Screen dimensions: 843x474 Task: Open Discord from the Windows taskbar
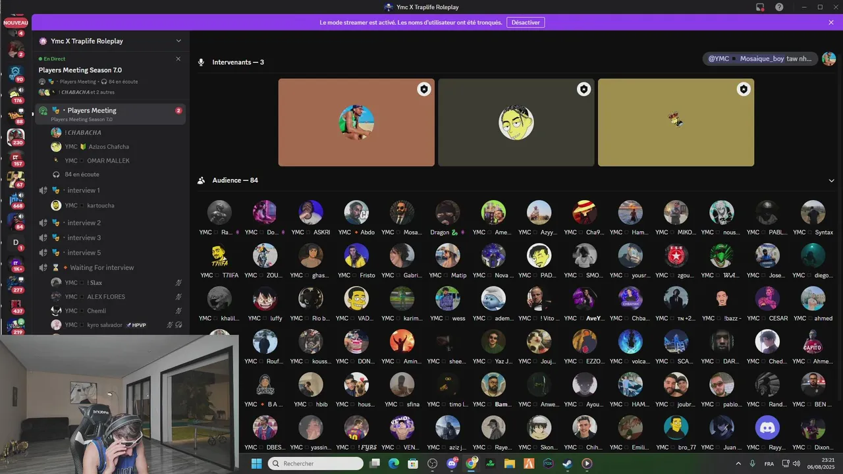coord(452,463)
